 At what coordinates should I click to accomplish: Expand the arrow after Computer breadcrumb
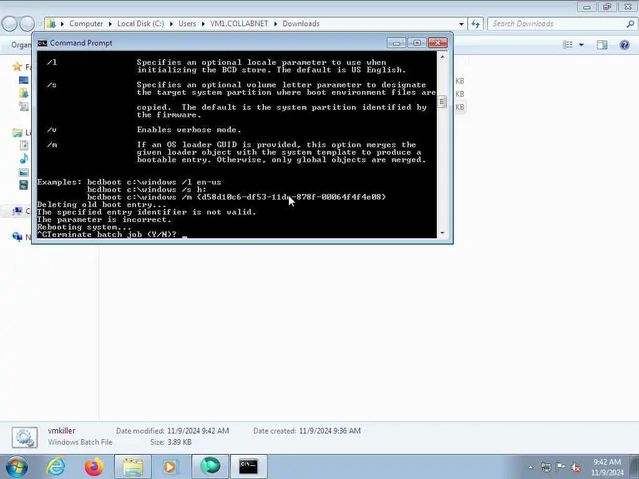[x=110, y=24]
